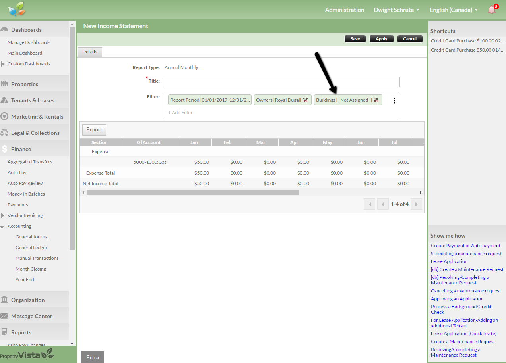Expand the Custom Dashboards tree item

3,64
